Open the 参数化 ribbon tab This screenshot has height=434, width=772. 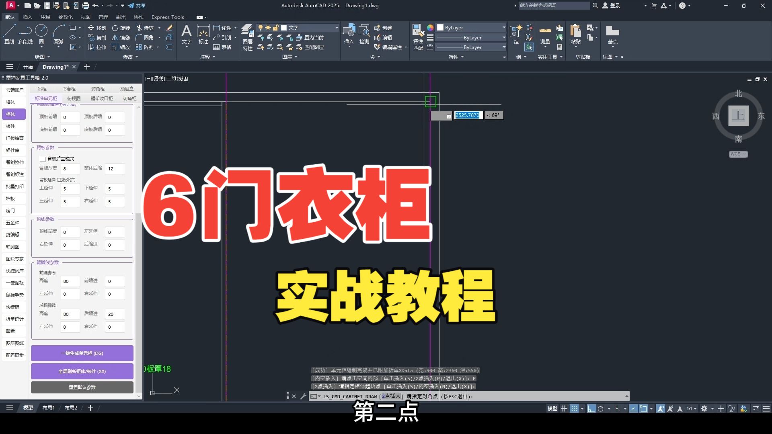pos(66,17)
